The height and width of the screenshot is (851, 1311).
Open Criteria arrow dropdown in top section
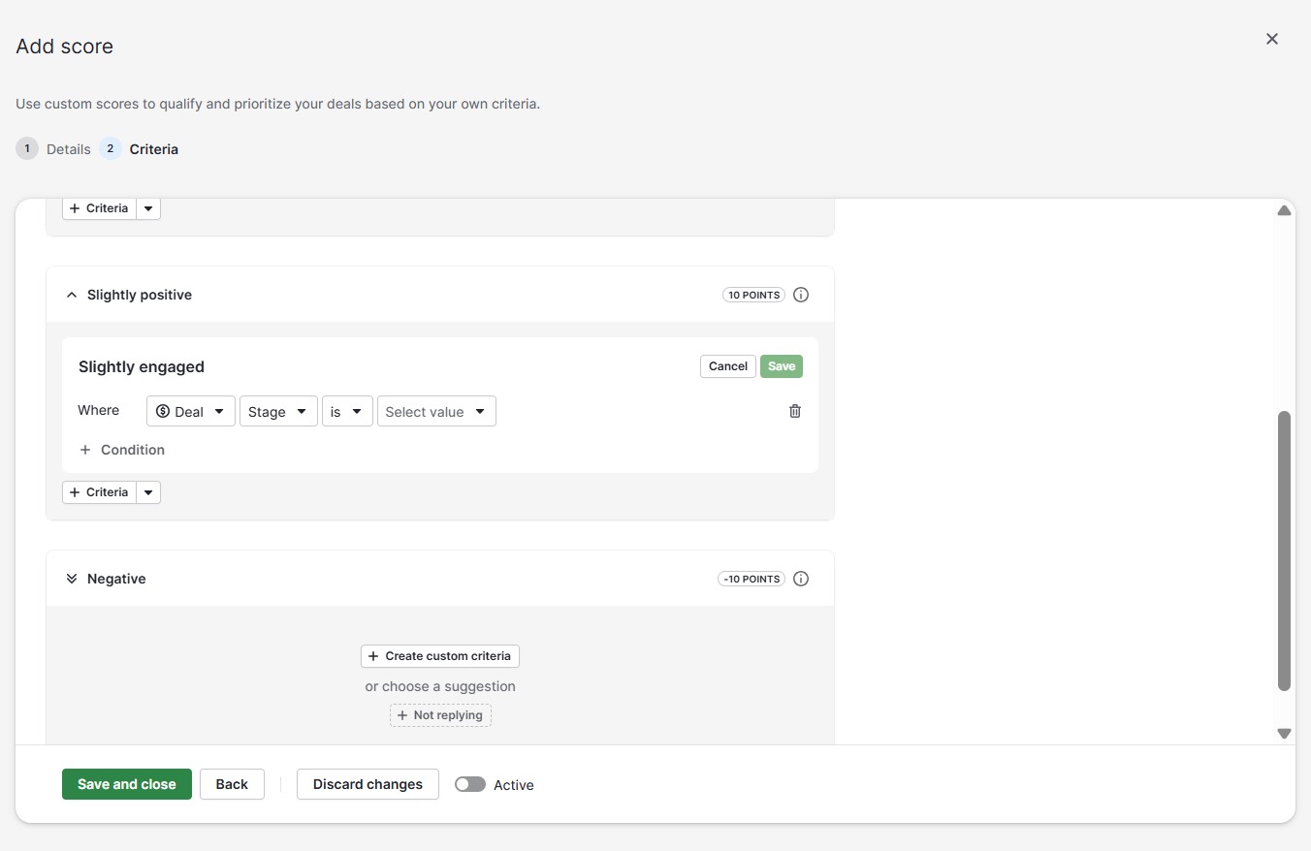[148, 208]
